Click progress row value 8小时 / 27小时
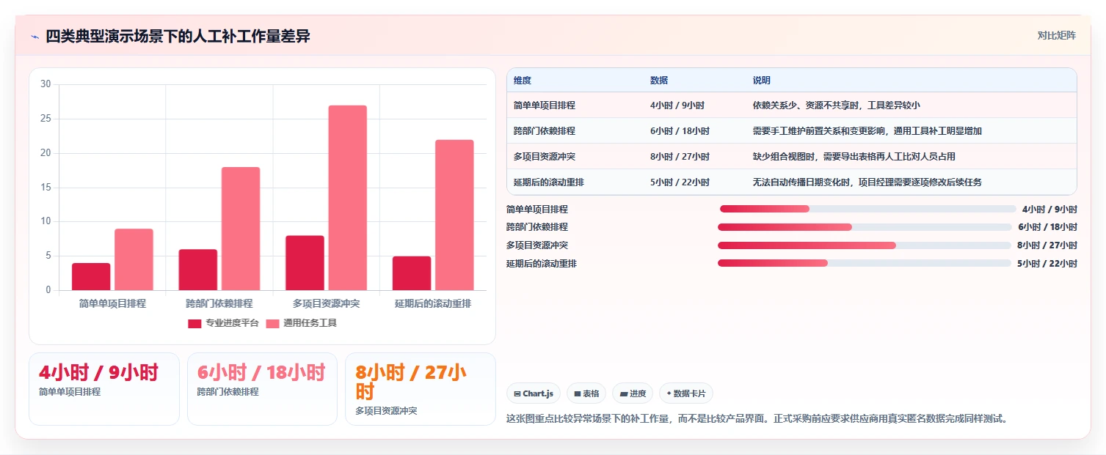This screenshot has height=455, width=1106. click(x=1047, y=245)
